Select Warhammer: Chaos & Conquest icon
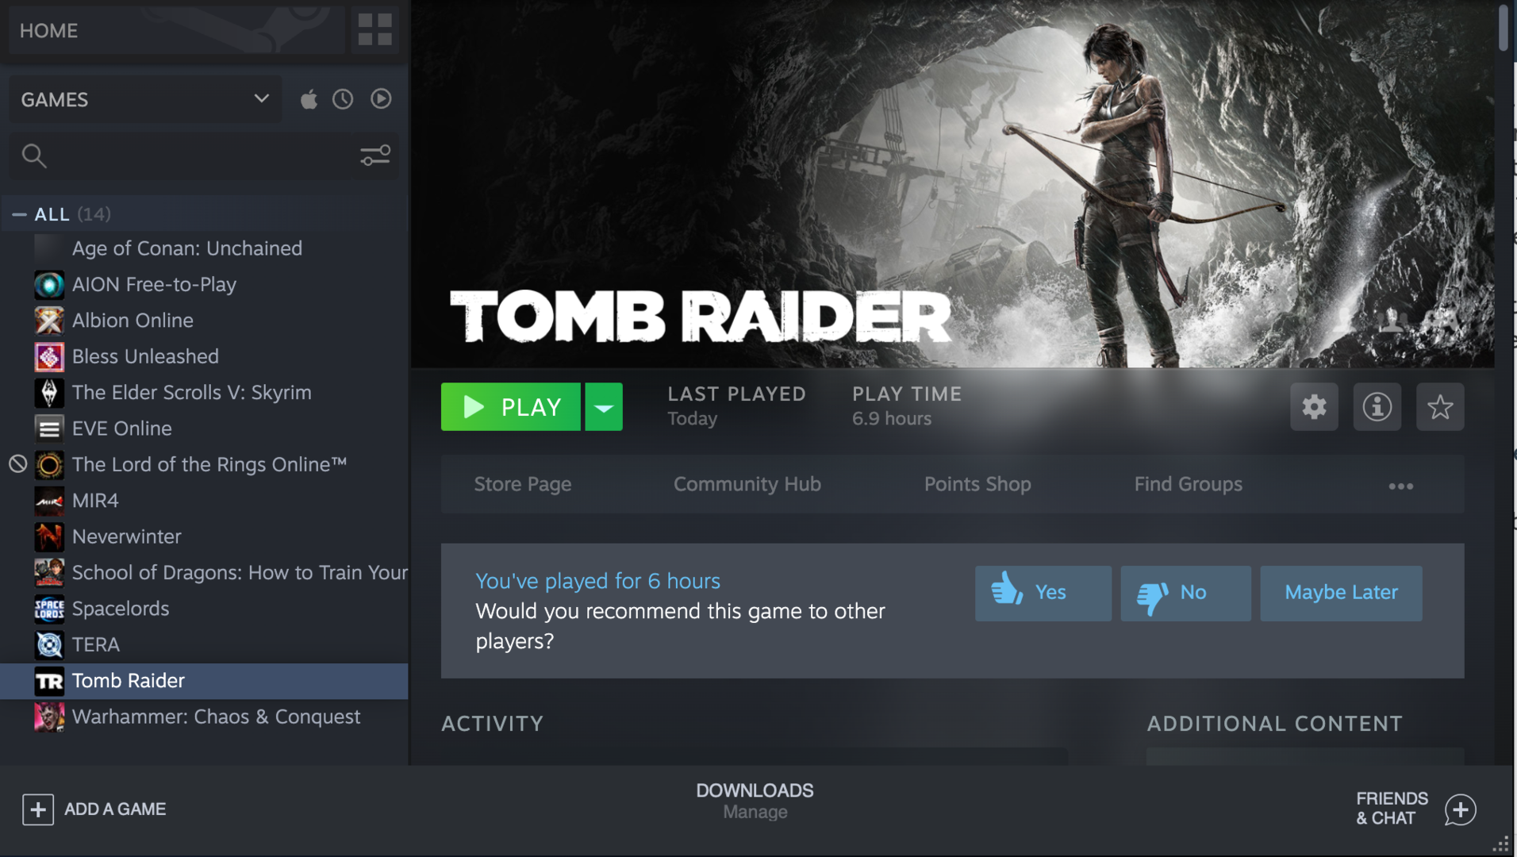This screenshot has height=857, width=1517. click(49, 717)
